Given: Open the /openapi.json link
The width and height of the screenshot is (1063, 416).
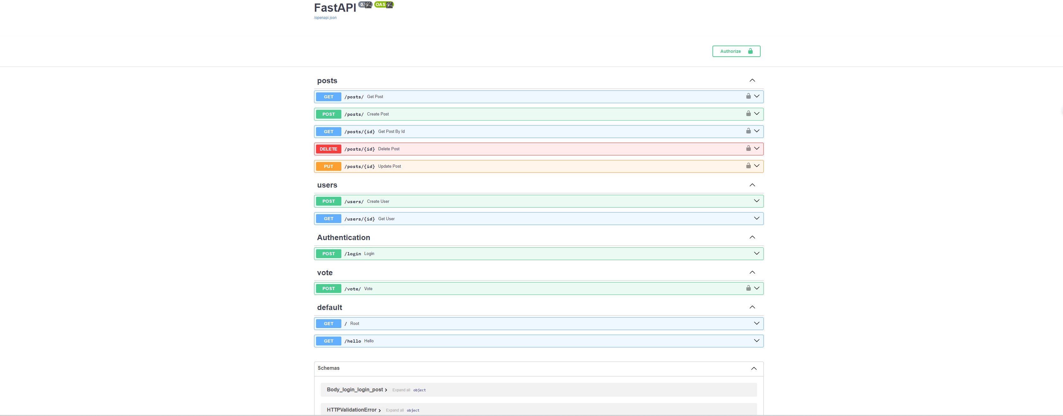Looking at the screenshot, I should [x=325, y=18].
